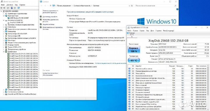Click the search magnifier icon in System window
This screenshot has height=111, width=210.
coord(175,6)
